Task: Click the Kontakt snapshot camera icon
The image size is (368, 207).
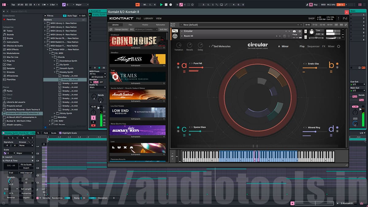Action: 294,31
